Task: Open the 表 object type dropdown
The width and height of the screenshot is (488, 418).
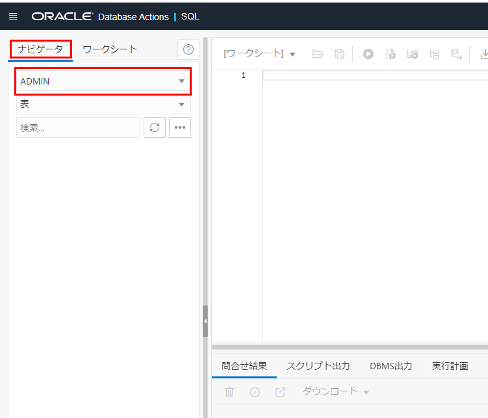Action: click(x=181, y=105)
